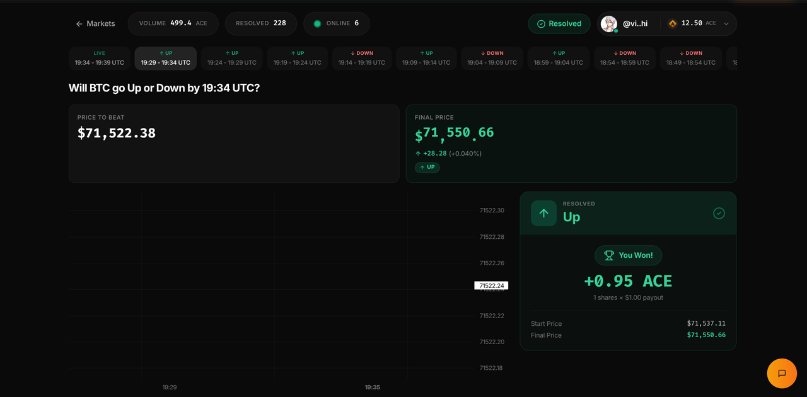Select the 19:19 - 19:24 UTC round tab
This screenshot has height=397, width=807.
pos(298,58)
